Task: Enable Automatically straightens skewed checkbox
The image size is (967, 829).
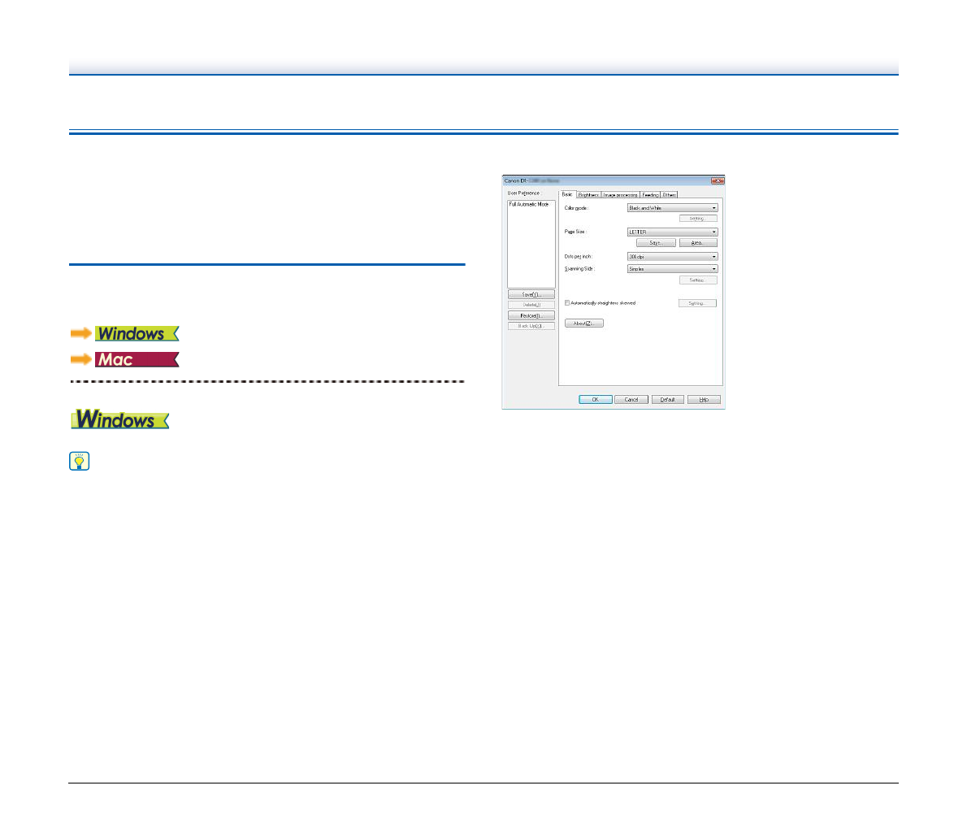Action: [x=567, y=303]
